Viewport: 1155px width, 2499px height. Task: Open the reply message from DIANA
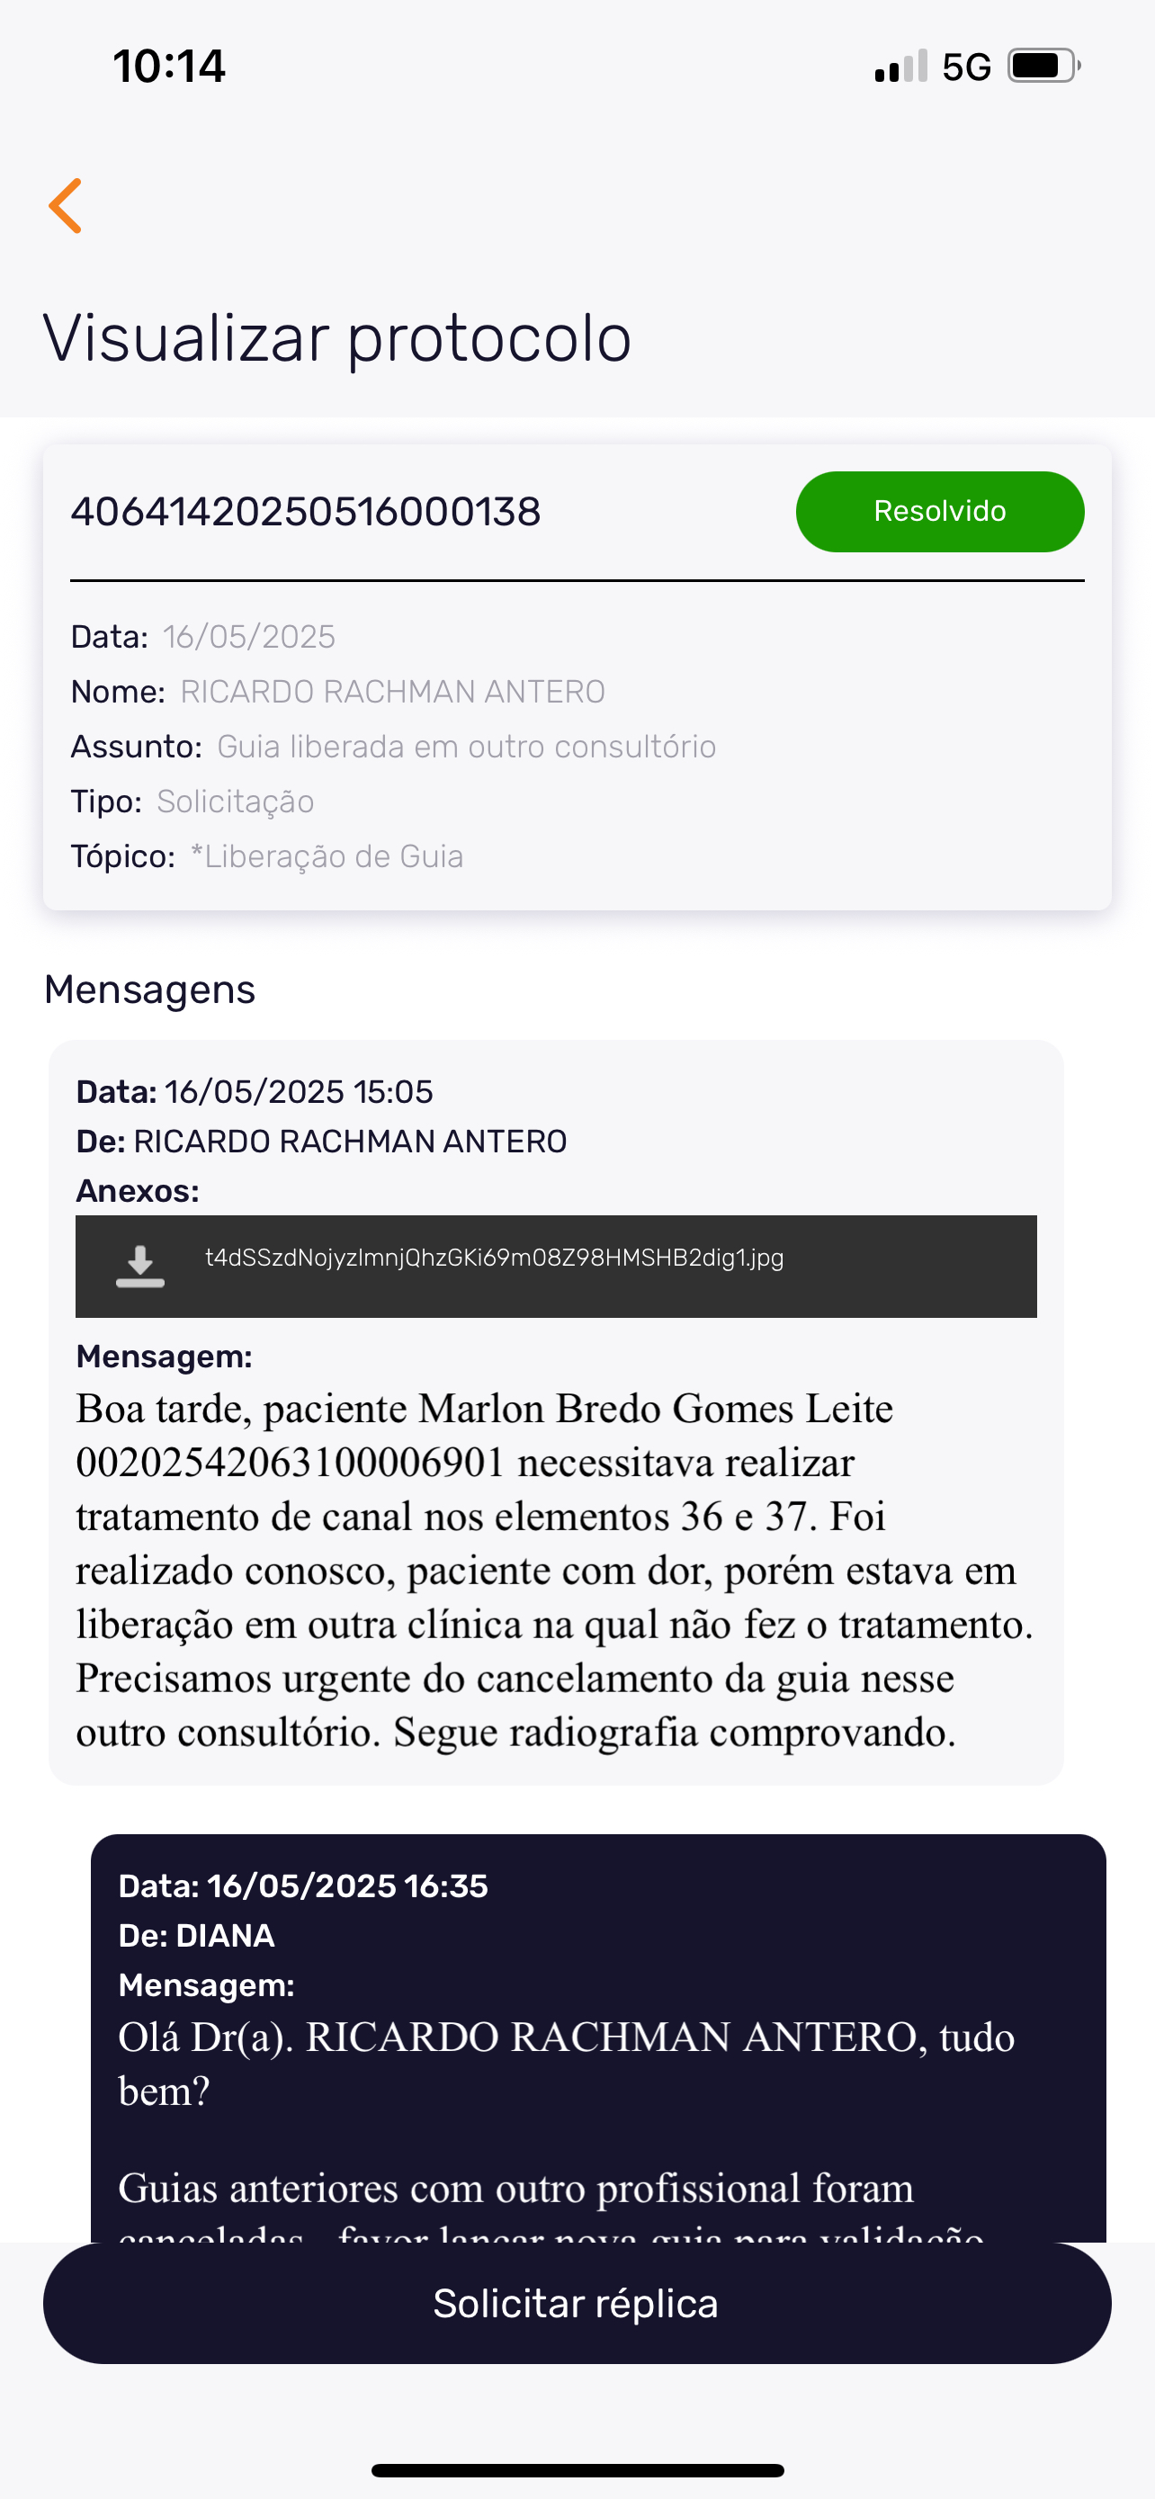pyautogui.click(x=597, y=2038)
